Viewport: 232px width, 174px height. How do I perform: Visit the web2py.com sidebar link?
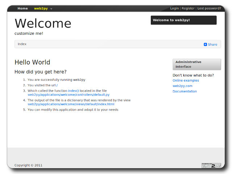[x=182, y=86]
